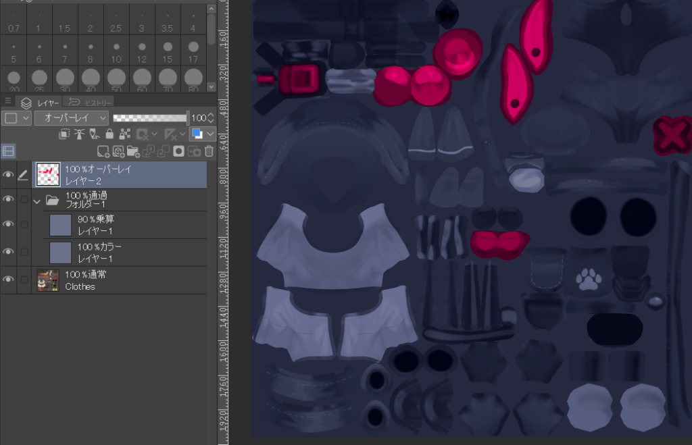Click the clip to layer below icon
The width and height of the screenshot is (692, 445).
[x=64, y=134]
